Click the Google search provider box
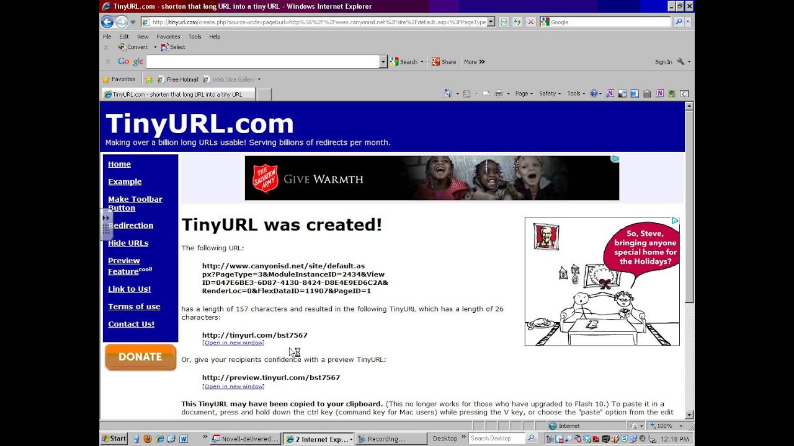Screen dimensions: 794x446 [605, 22]
